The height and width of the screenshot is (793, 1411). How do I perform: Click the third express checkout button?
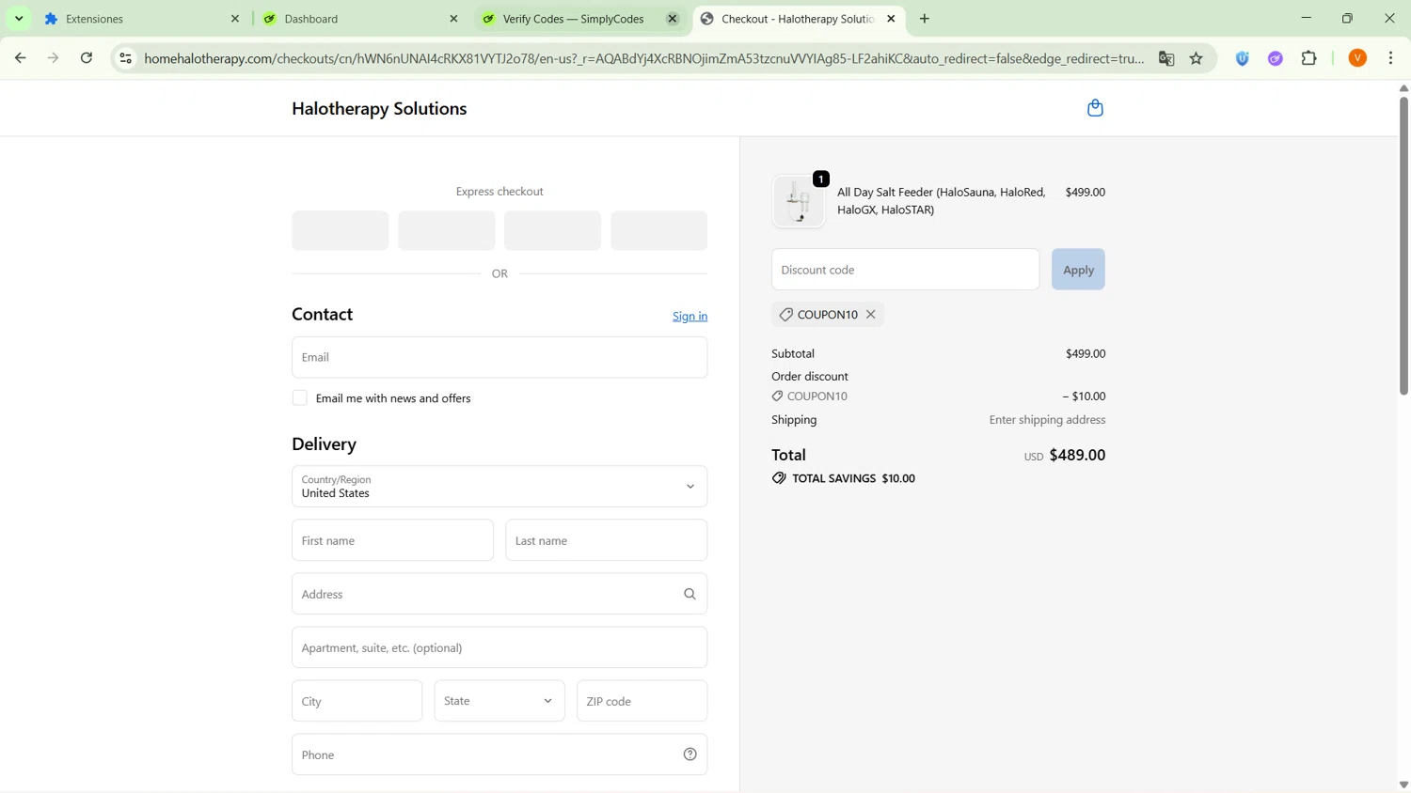(x=552, y=230)
